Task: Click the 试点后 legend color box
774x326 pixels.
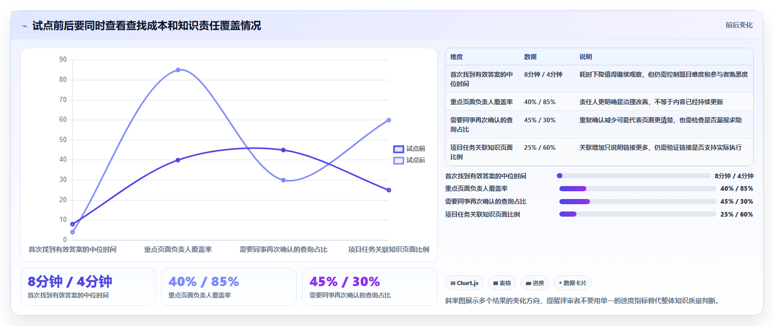Action: pos(399,161)
